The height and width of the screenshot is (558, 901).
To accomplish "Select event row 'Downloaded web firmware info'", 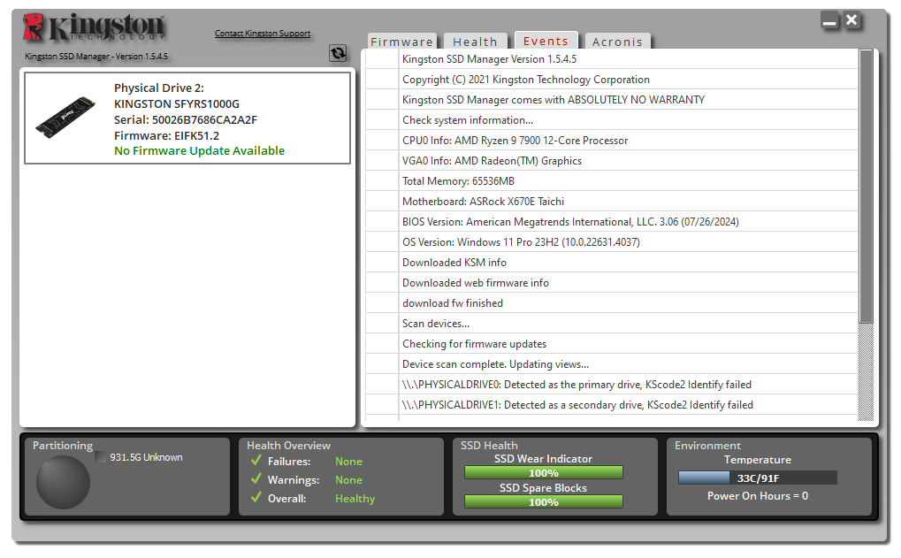I will (611, 283).
